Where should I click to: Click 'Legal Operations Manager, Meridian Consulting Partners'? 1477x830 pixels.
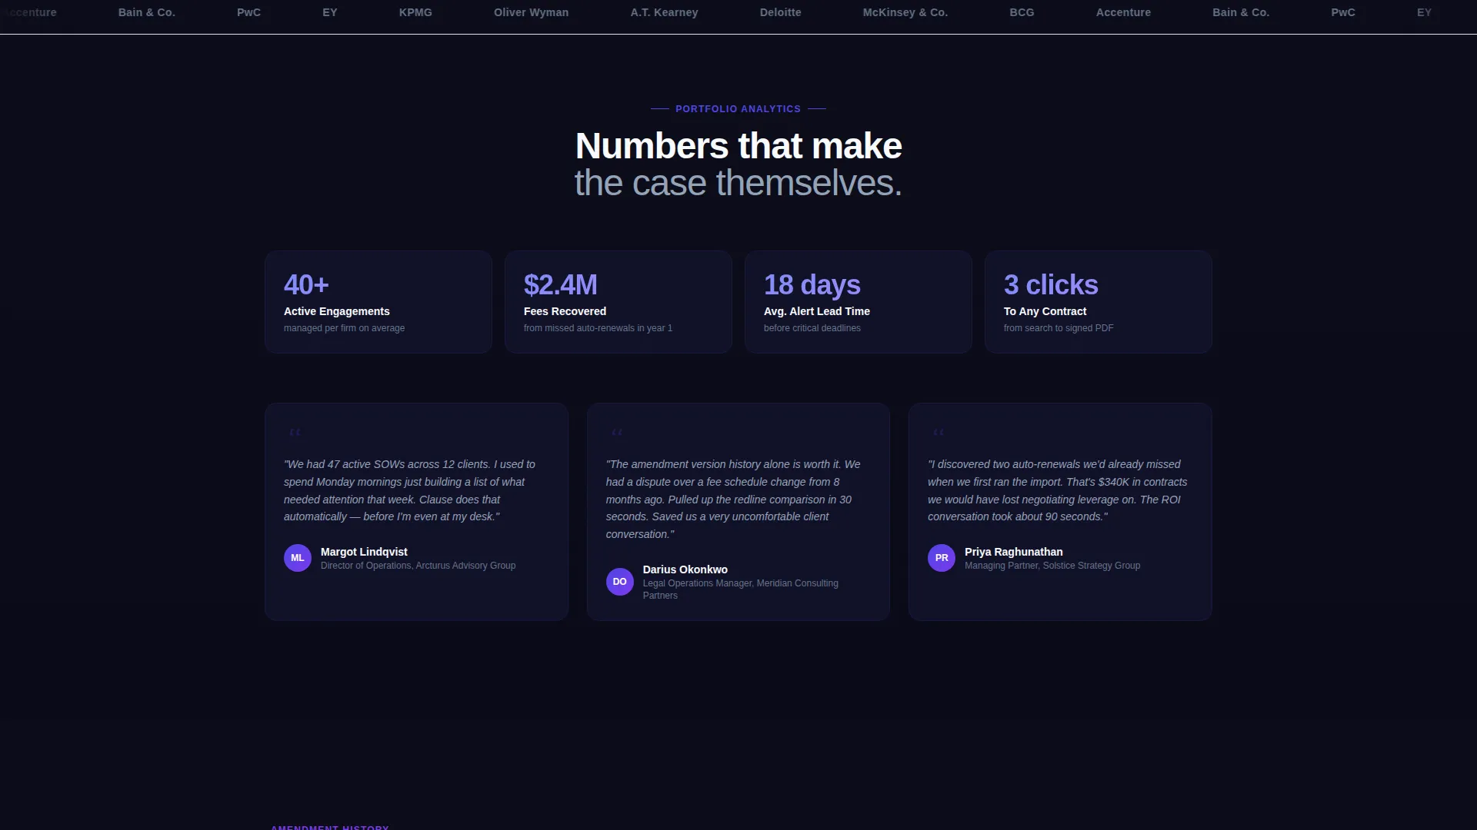[x=741, y=589]
